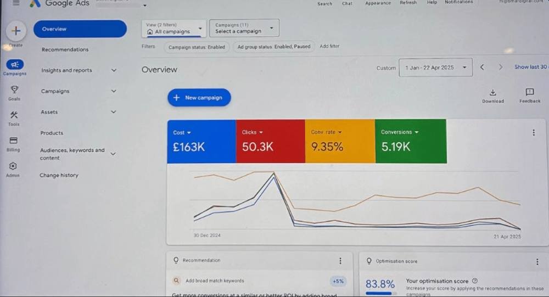Click the 30 Dec 2024 axis label
549x297 pixels.
207,236
